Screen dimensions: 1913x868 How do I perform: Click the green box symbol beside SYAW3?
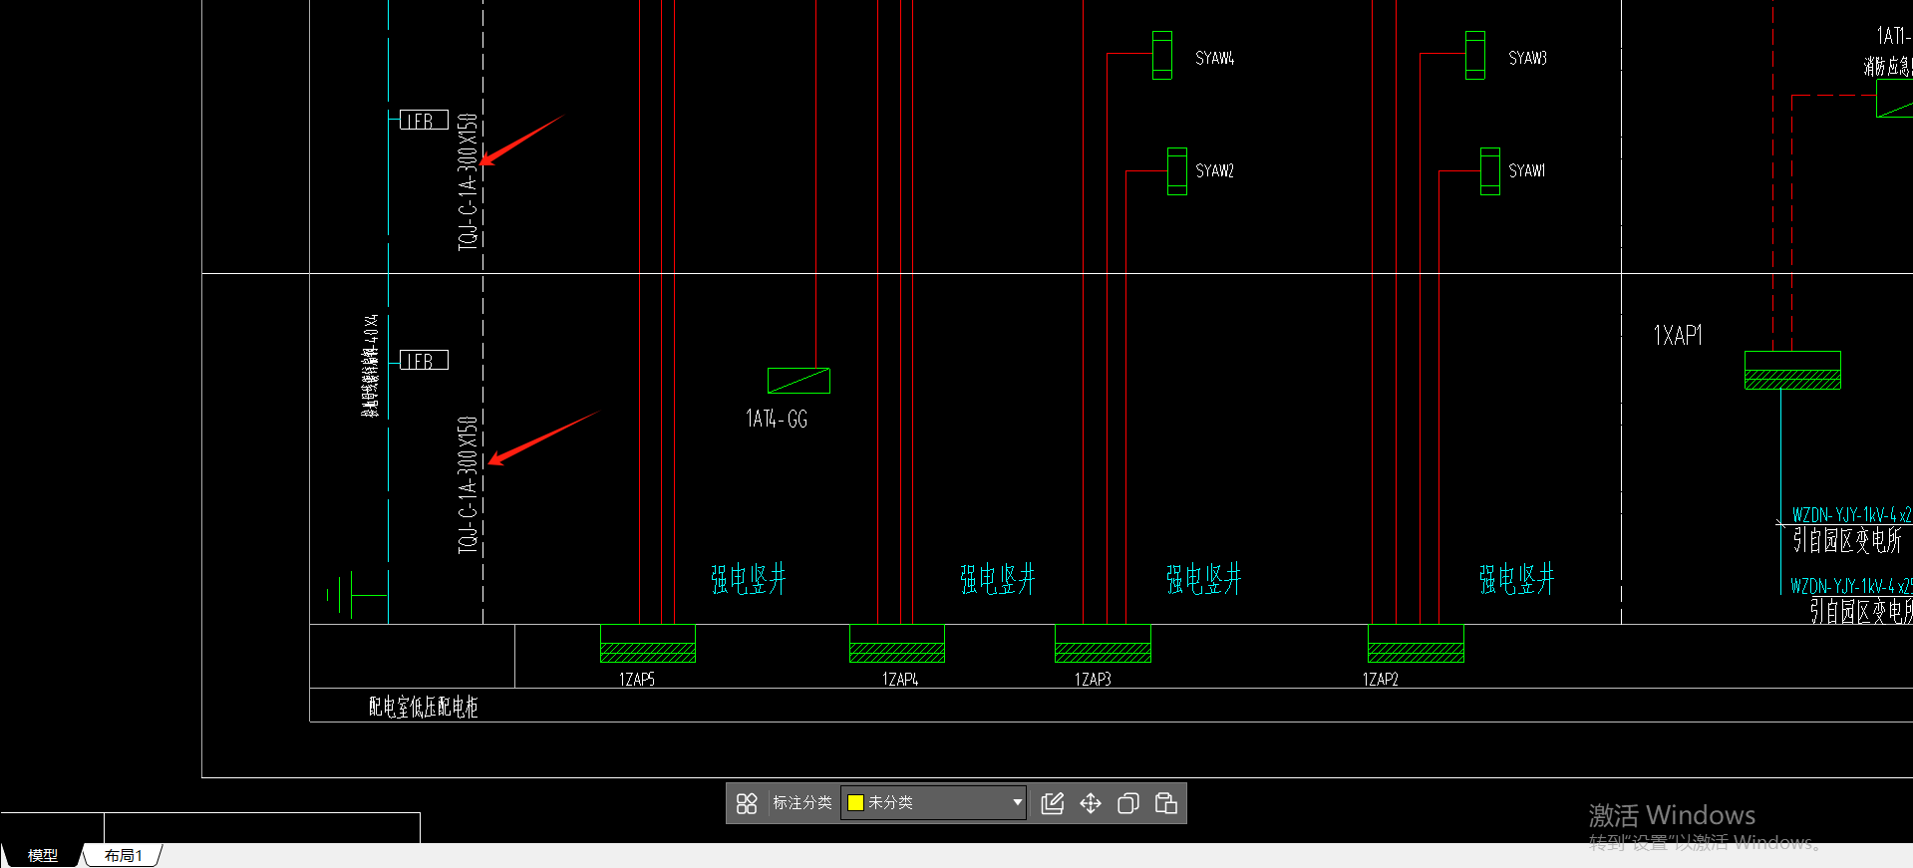(x=1475, y=55)
